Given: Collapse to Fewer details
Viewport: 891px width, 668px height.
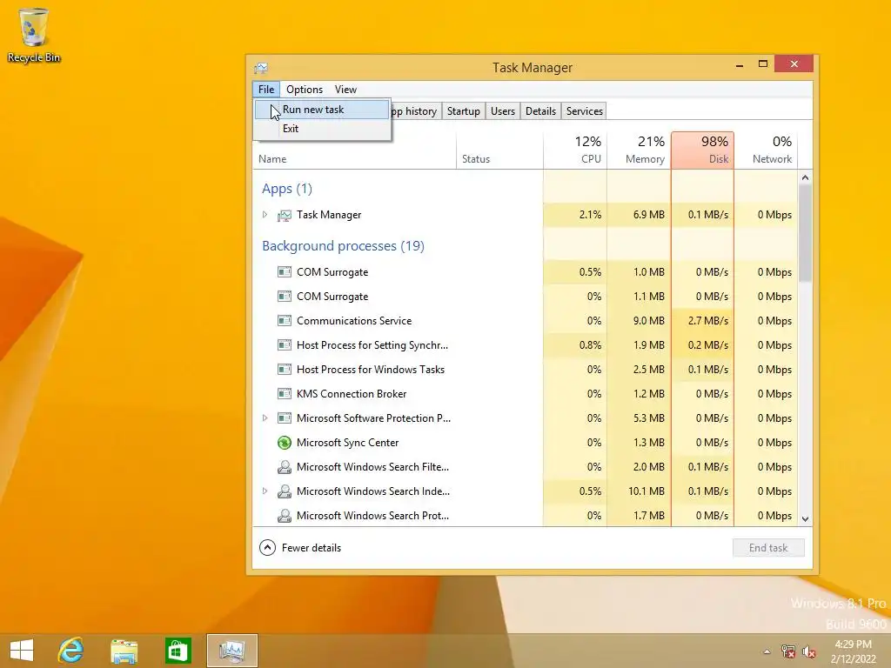Looking at the screenshot, I should (x=300, y=548).
